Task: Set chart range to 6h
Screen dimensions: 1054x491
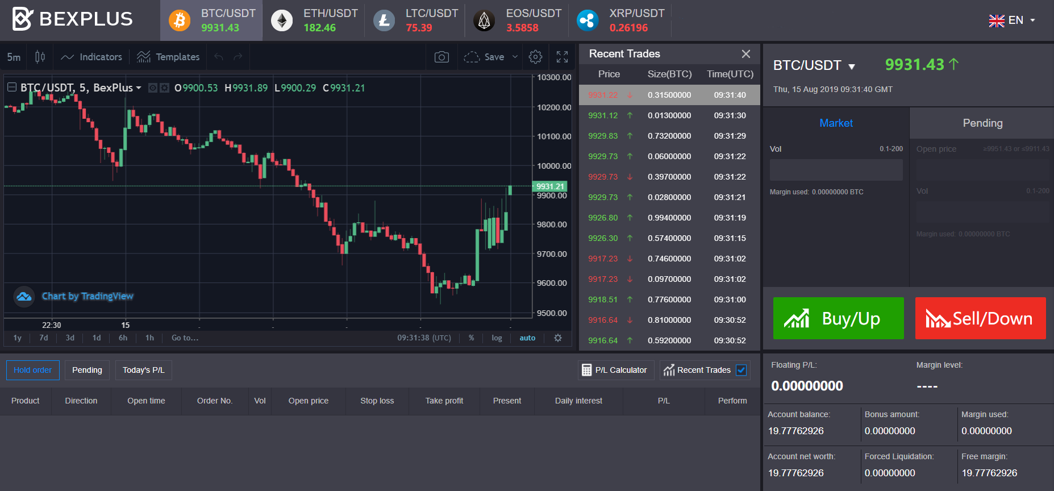Action: (x=123, y=338)
